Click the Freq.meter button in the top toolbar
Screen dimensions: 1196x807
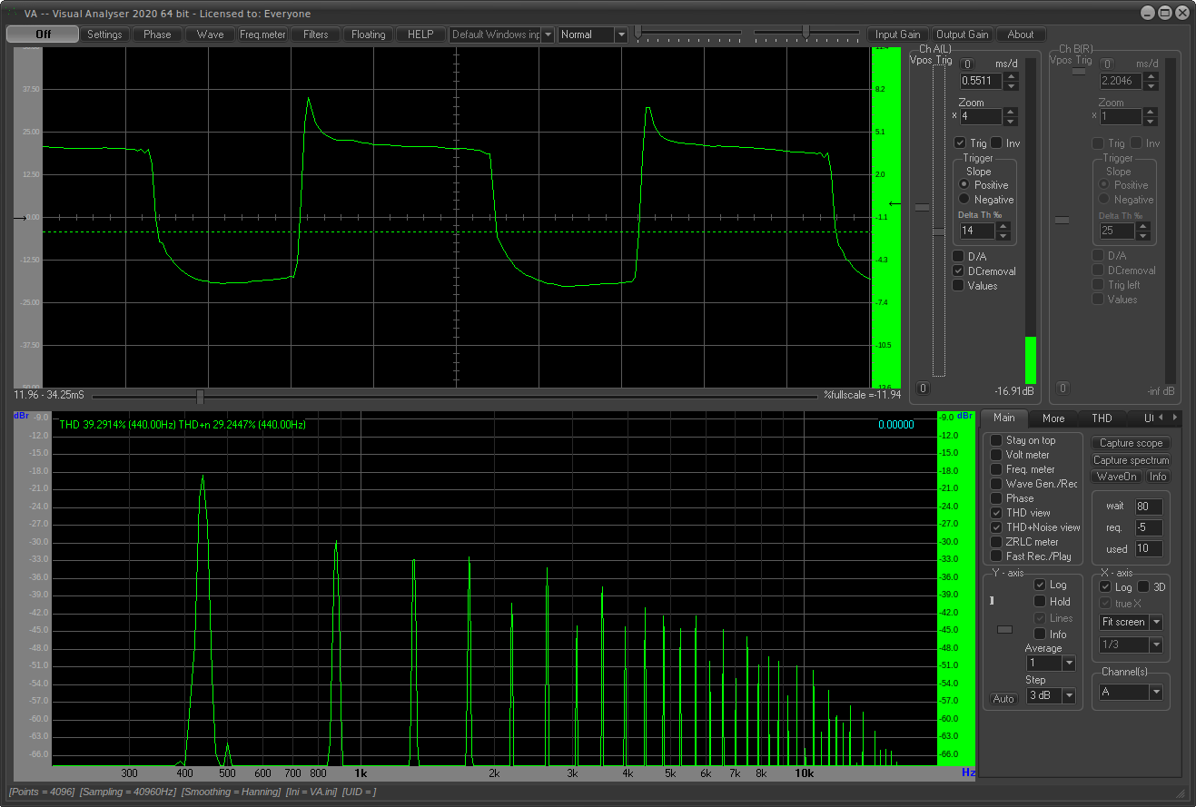pyautogui.click(x=262, y=34)
